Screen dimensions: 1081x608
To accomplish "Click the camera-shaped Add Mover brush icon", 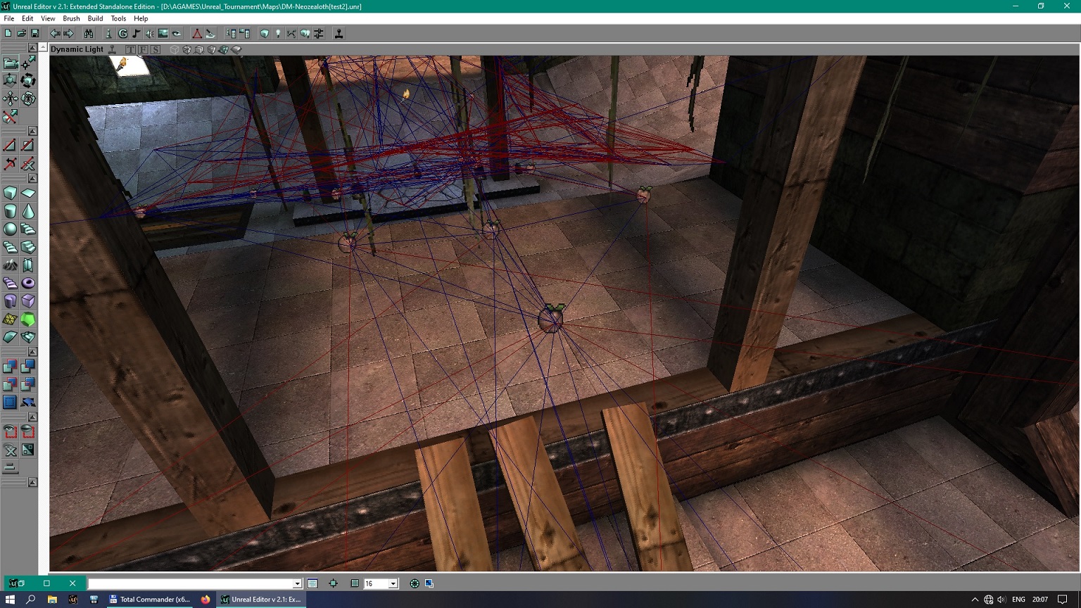I will 28,403.
